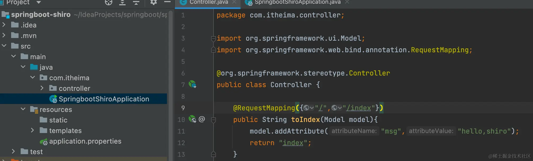Click line number 9 in gutter
Viewport: 533px width, 161px height.
pyautogui.click(x=183, y=108)
